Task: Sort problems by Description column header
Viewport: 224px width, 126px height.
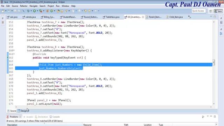Action: pos(44,125)
